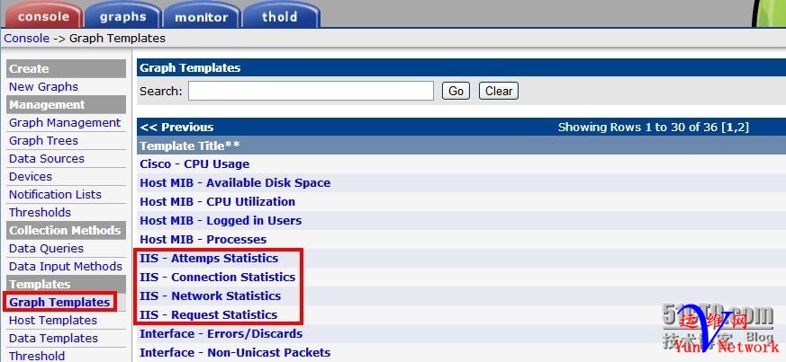The width and height of the screenshot is (786, 362).
Task: Open Thresholds in sidebar
Action: tap(40, 213)
